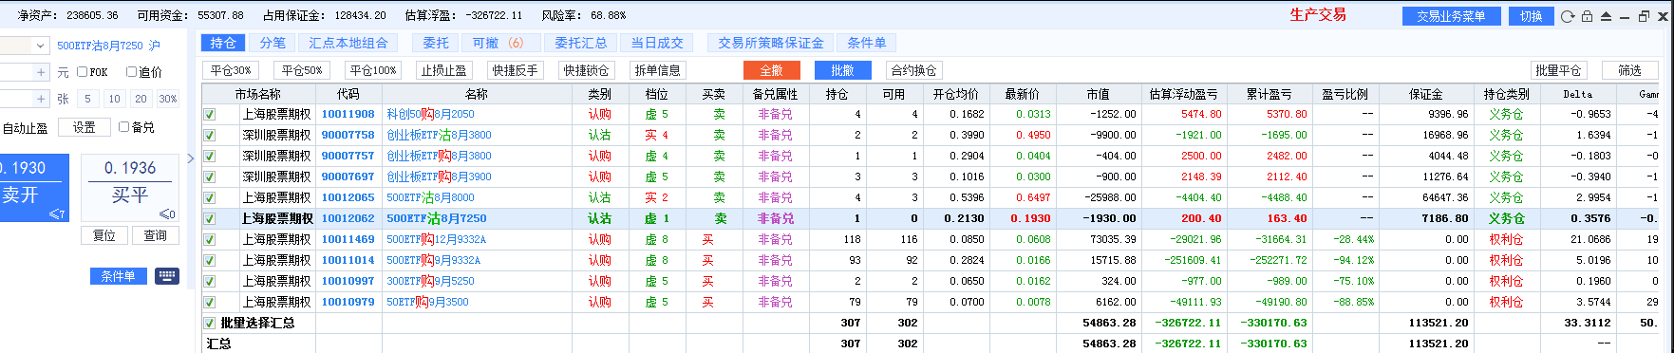Open the 委托汇总 tab
Image resolution: width=1674 pixels, height=353 pixels.
pos(581,43)
